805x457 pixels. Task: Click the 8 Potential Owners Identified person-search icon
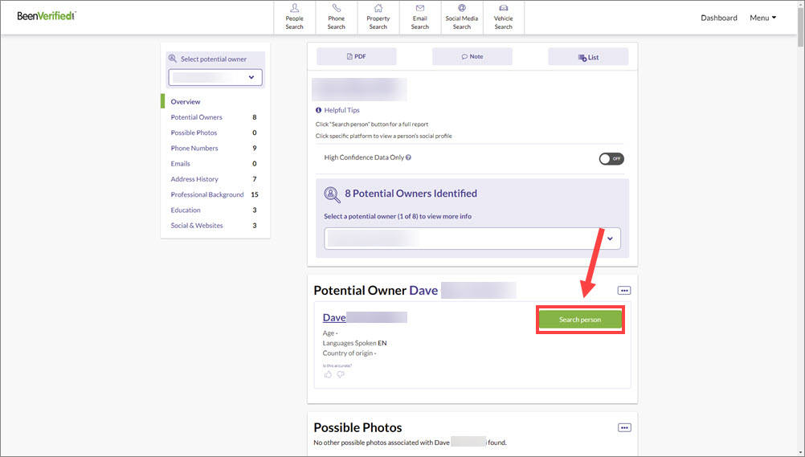pyautogui.click(x=332, y=194)
